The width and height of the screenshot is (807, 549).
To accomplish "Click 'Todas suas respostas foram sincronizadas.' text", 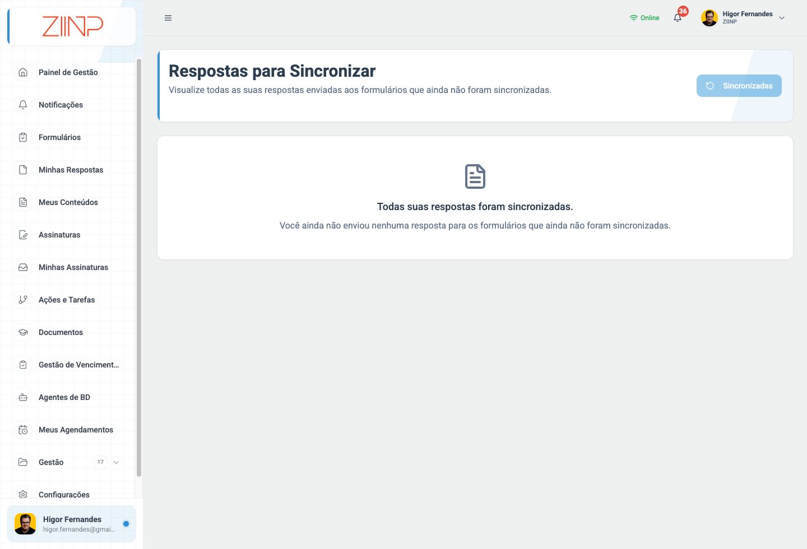I will coord(475,207).
